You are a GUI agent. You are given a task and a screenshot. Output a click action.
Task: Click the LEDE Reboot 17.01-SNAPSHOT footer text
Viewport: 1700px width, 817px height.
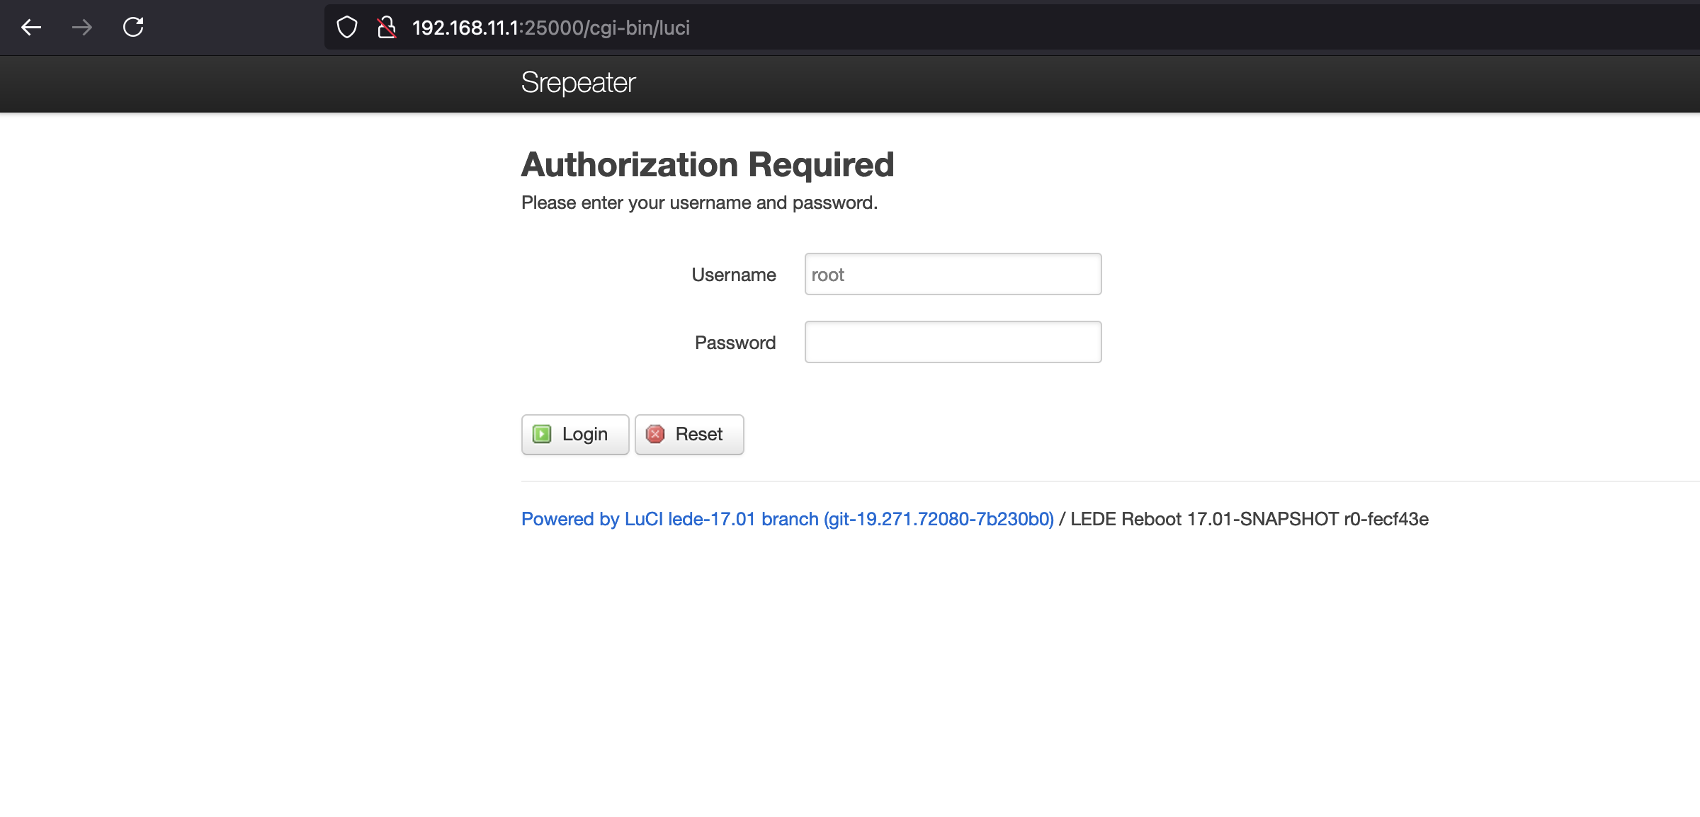pyautogui.click(x=1249, y=519)
